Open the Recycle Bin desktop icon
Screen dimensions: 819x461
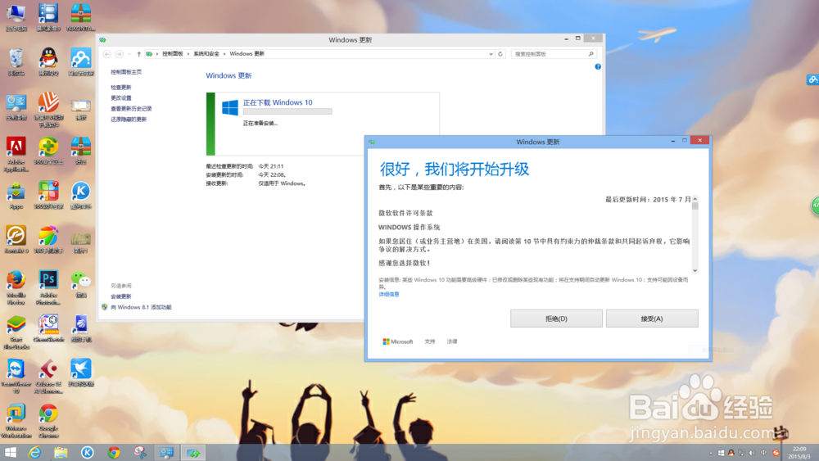[16, 61]
